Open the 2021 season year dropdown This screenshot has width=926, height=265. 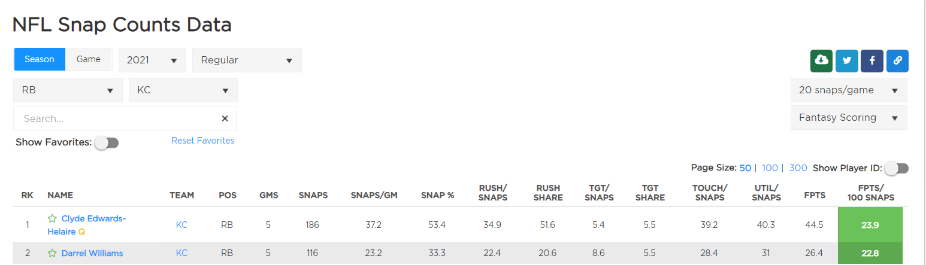[x=152, y=60]
